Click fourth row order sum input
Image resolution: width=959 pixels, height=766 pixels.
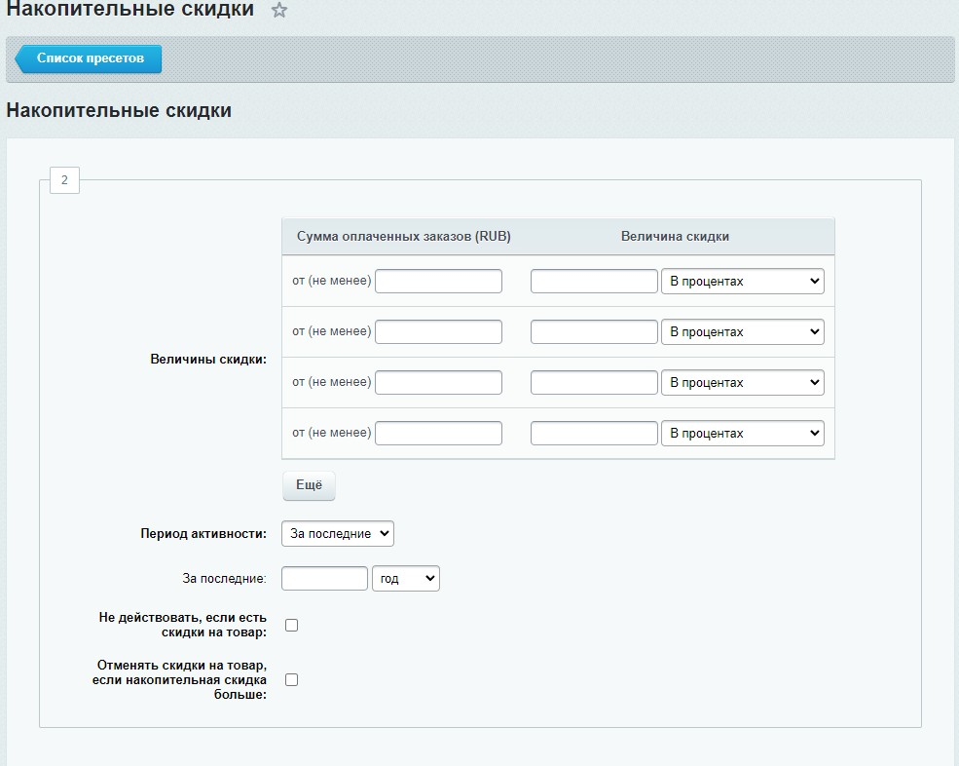439,434
